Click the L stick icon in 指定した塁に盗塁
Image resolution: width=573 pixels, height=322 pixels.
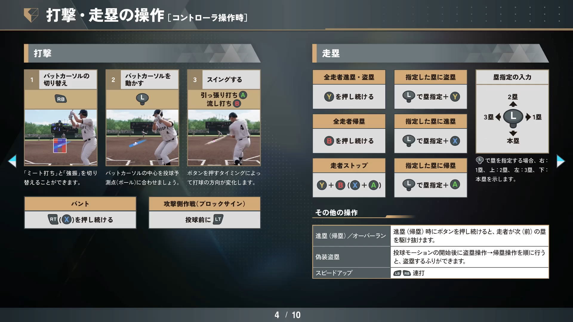click(x=409, y=97)
